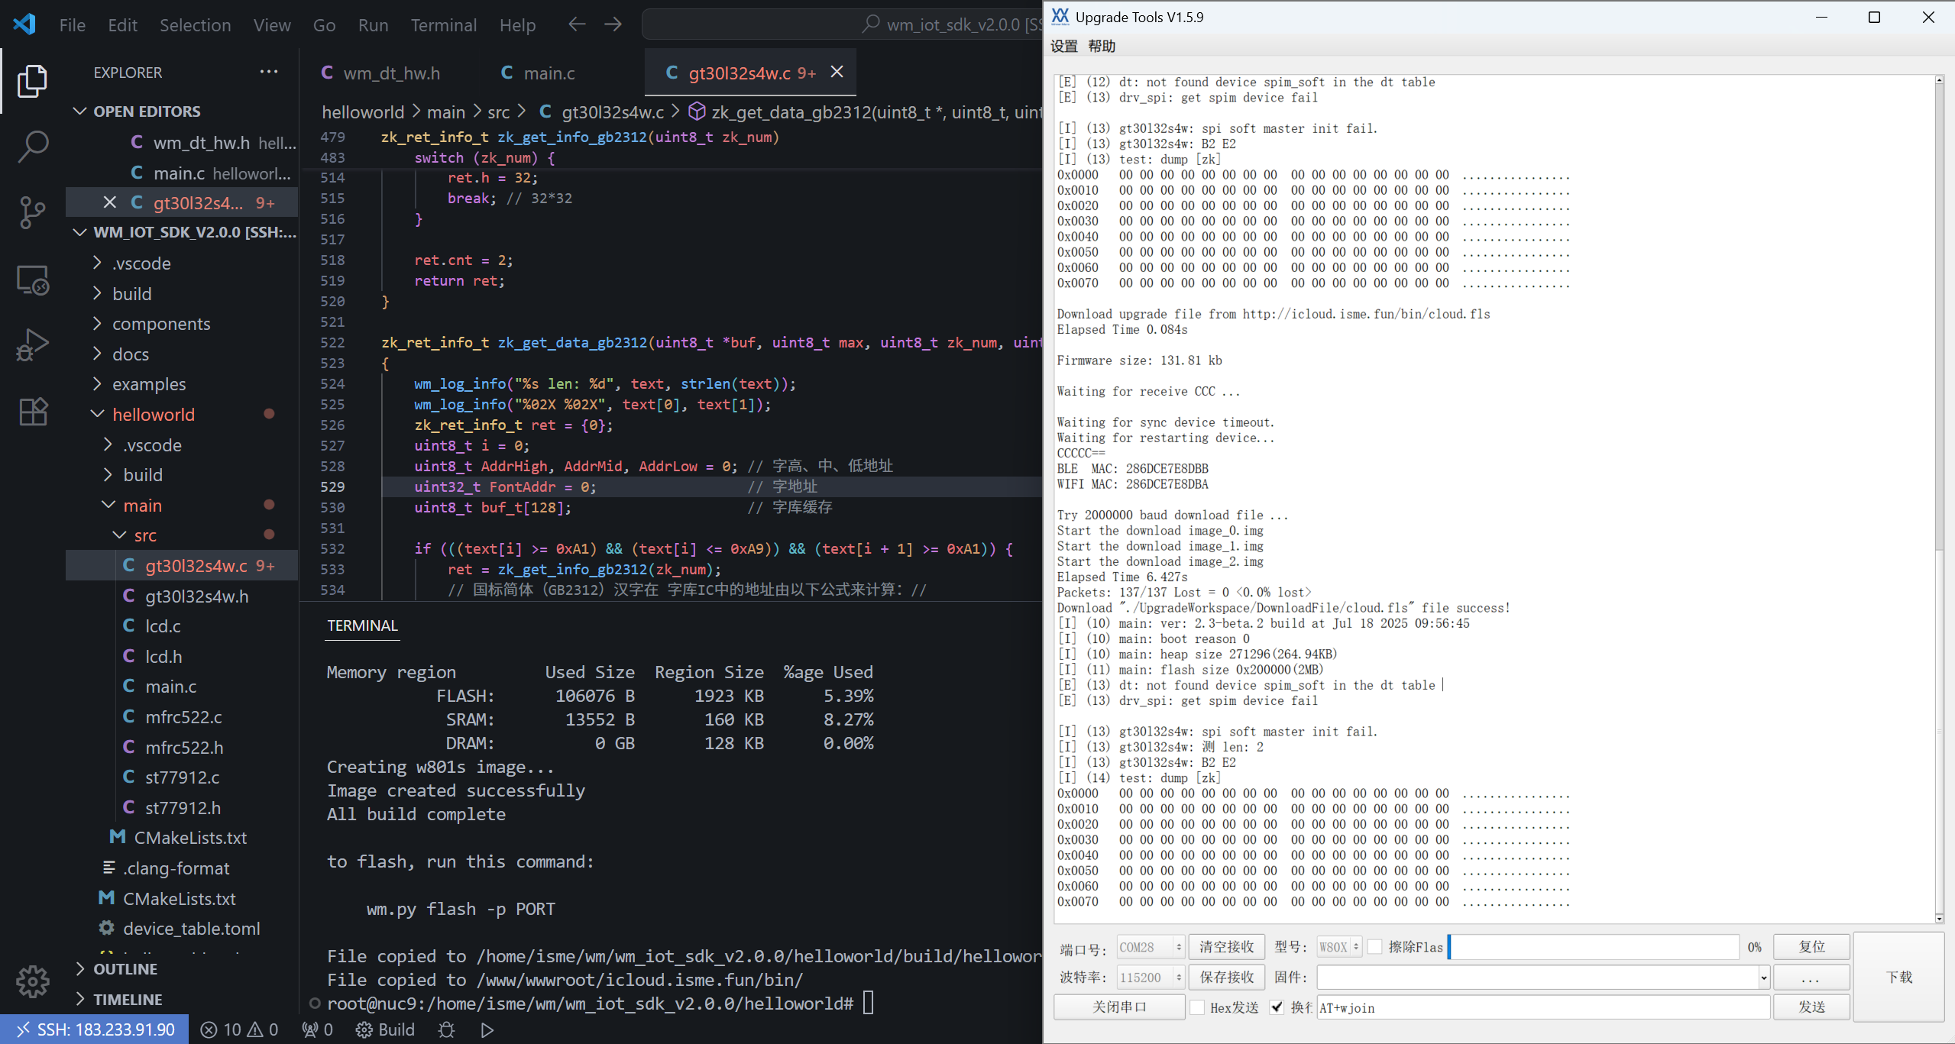Image resolution: width=1955 pixels, height=1044 pixels.
Task: Open the W80X model dropdown
Action: click(1339, 947)
